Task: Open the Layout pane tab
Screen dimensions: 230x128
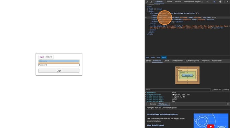Action: (x=166, y=61)
